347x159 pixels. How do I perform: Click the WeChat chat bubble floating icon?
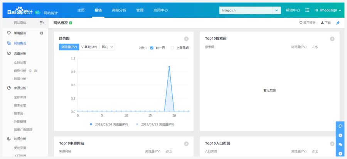340,144
